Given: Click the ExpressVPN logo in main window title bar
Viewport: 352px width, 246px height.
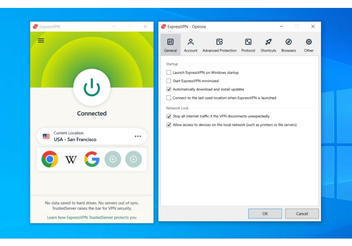Looking at the screenshot, I should pos(35,26).
